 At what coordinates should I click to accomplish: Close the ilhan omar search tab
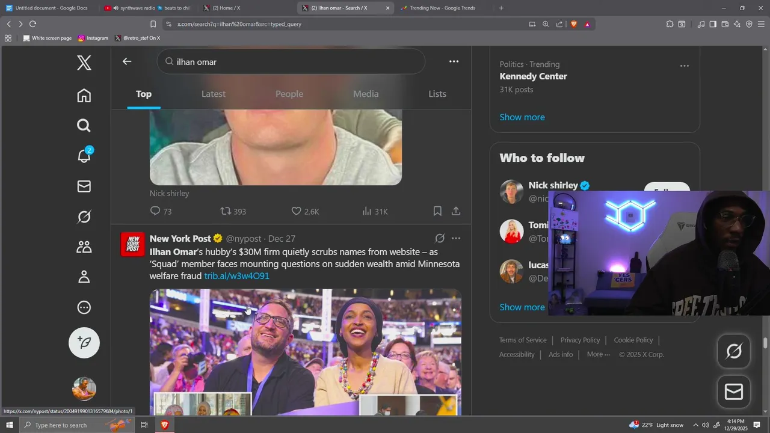click(387, 8)
